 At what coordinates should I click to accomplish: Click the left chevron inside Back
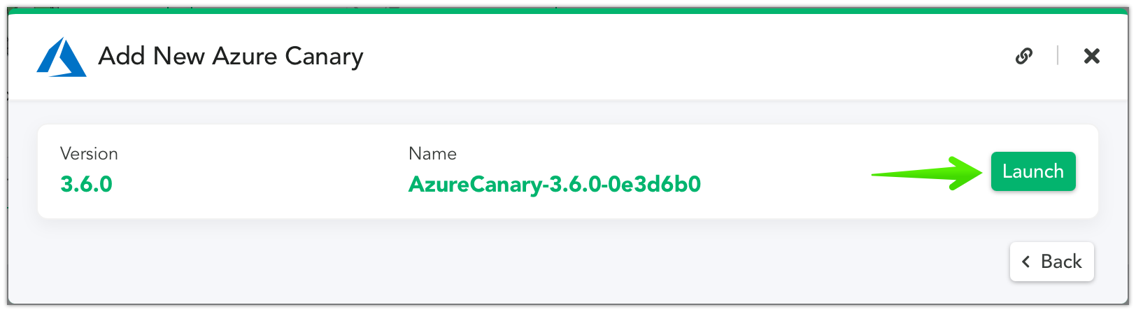click(x=1026, y=262)
